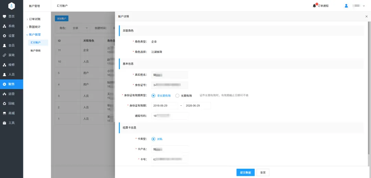Click the 关联角色 column header

[x=89, y=41]
